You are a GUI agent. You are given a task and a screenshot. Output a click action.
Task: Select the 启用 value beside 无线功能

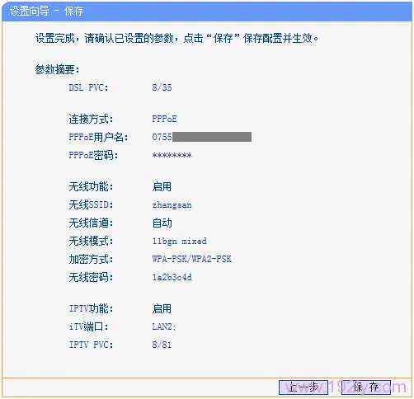point(162,187)
